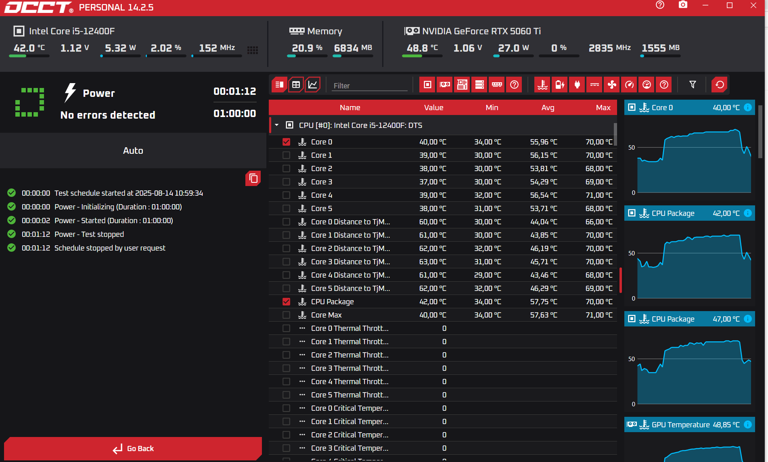
Task: Click the 47,00 °C CPU Package graph header
Action: pos(690,319)
